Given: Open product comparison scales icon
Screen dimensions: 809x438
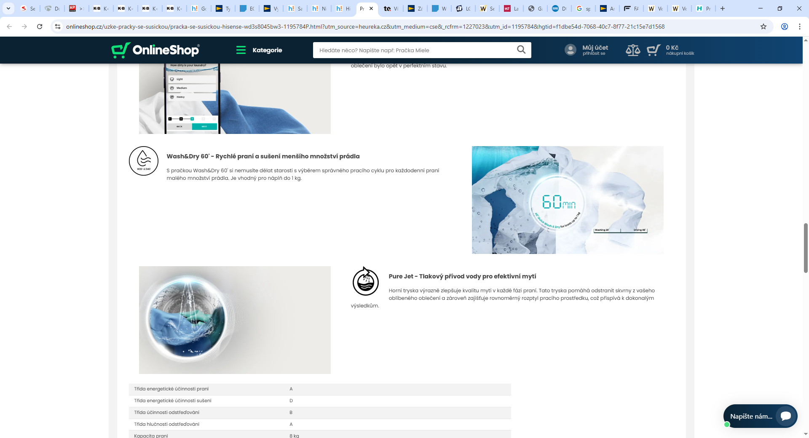Looking at the screenshot, I should (633, 51).
